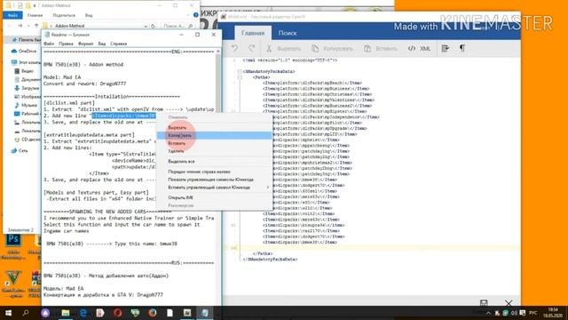Click Explorer up-folder arrow
568x320 pixels.
pyautogui.click(x=36, y=26)
